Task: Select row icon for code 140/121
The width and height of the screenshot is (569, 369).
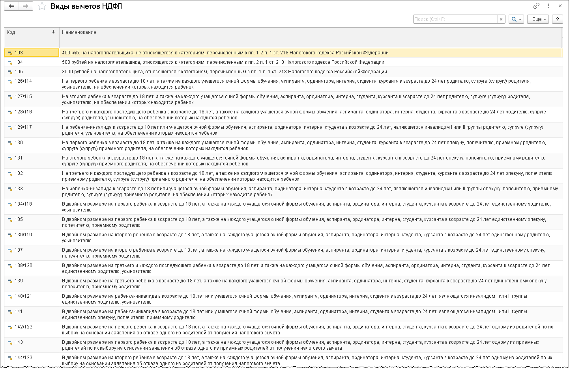Action: coord(10,296)
